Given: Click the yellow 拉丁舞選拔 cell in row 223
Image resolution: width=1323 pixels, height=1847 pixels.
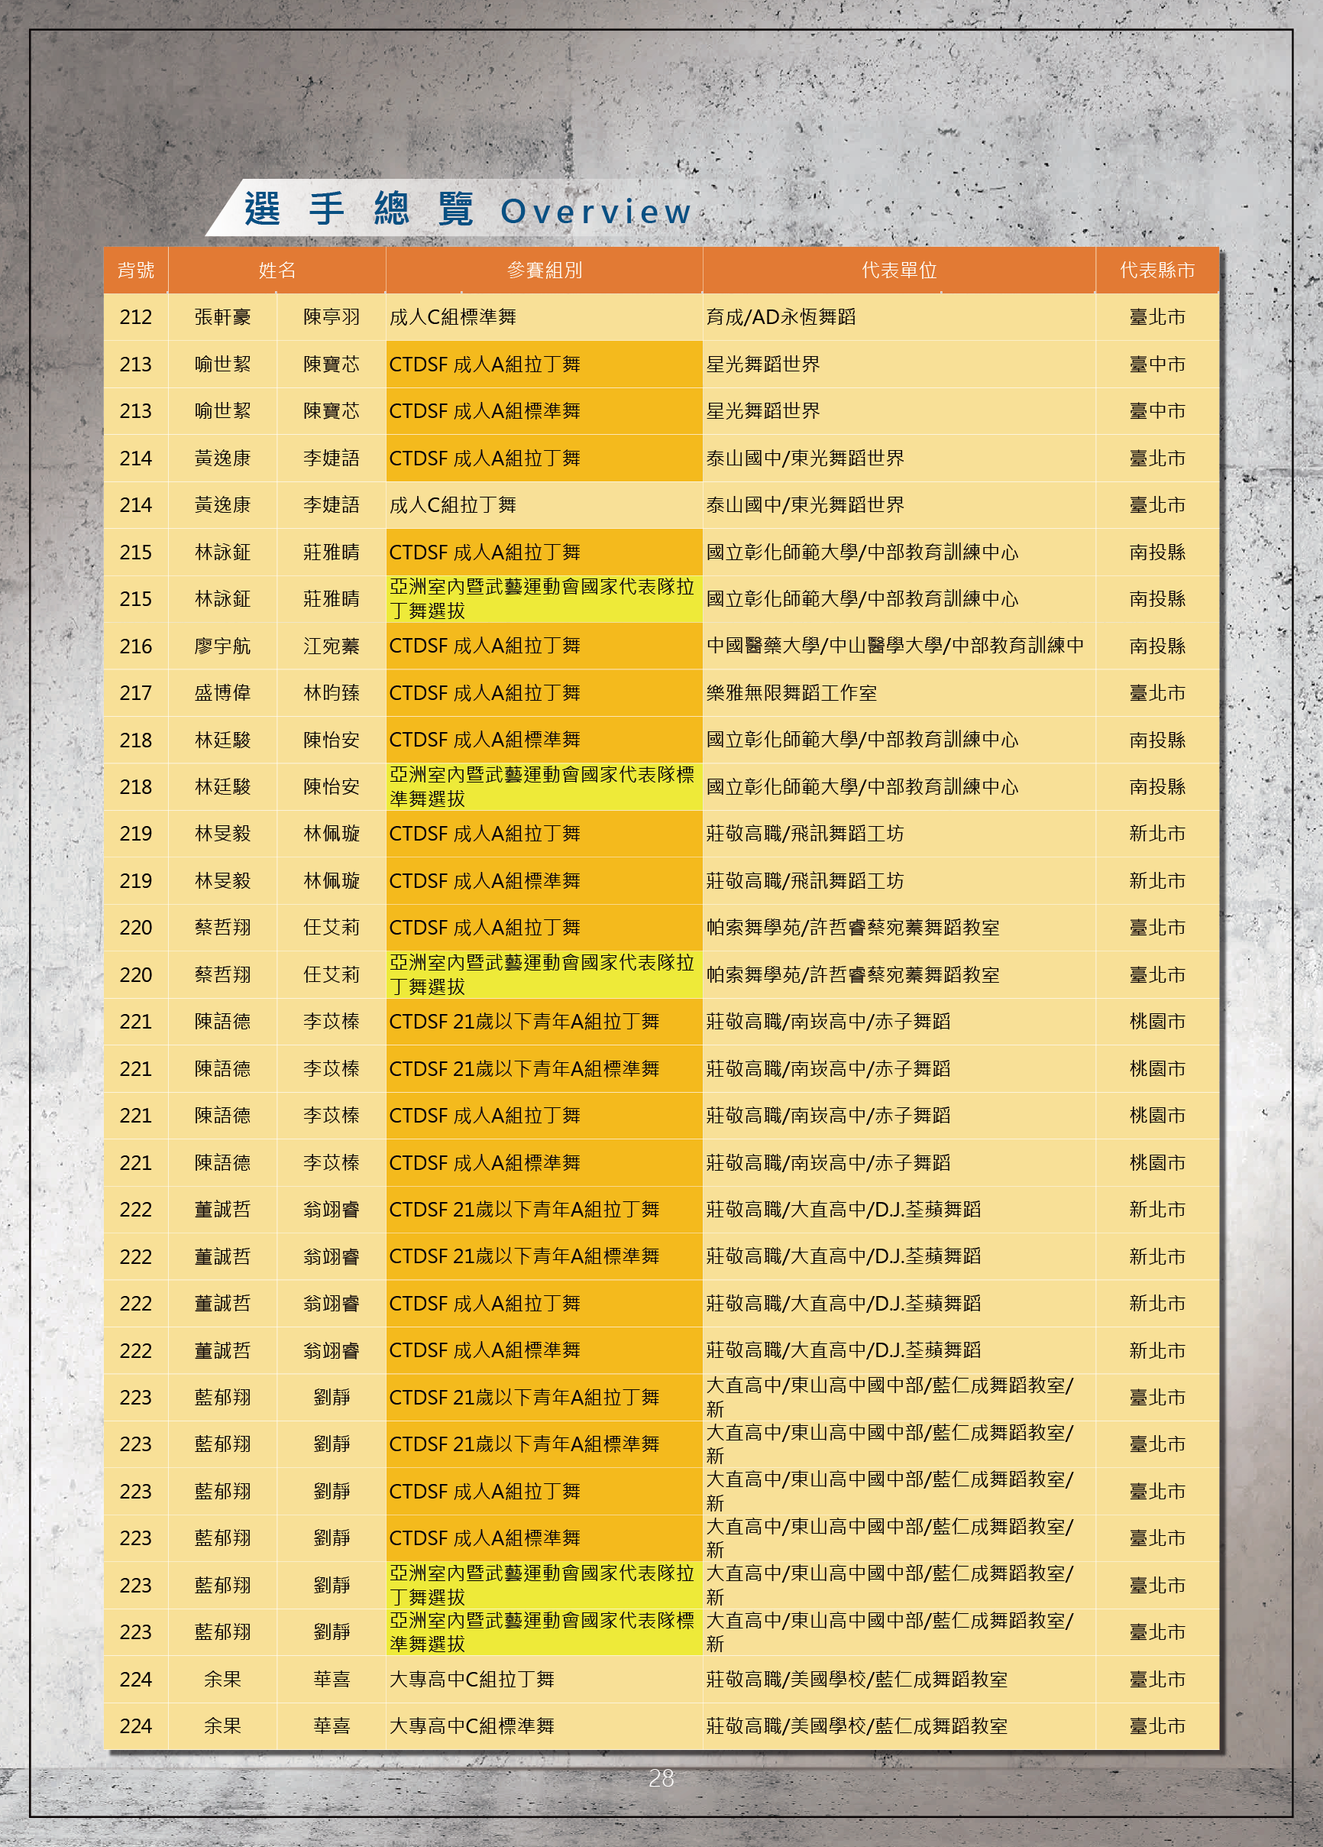Looking at the screenshot, I should 544,1585.
